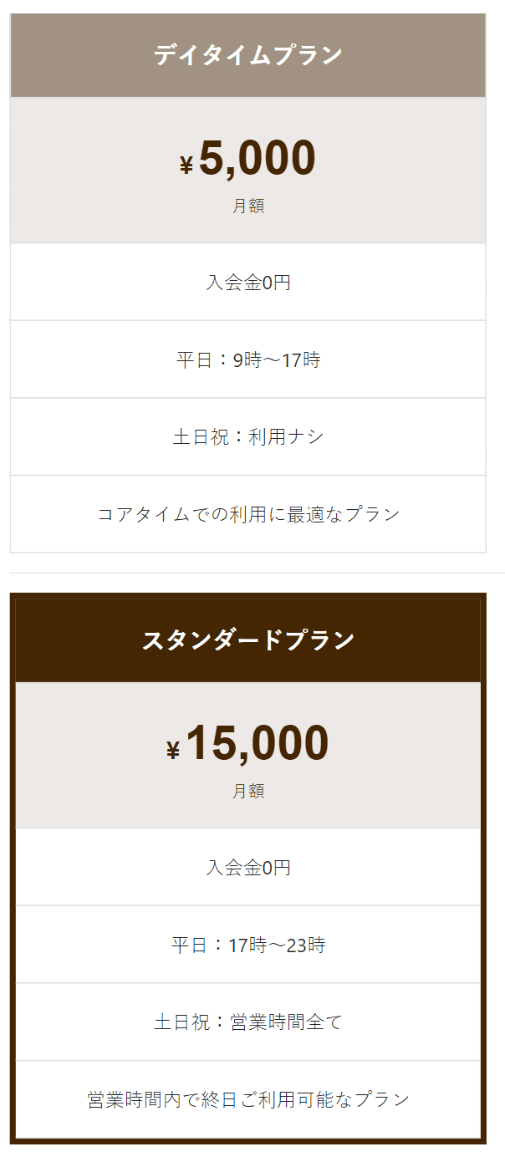505x1162 pixels.
Task: Select 入会金0円 in the Standard plan
Action: (x=247, y=867)
